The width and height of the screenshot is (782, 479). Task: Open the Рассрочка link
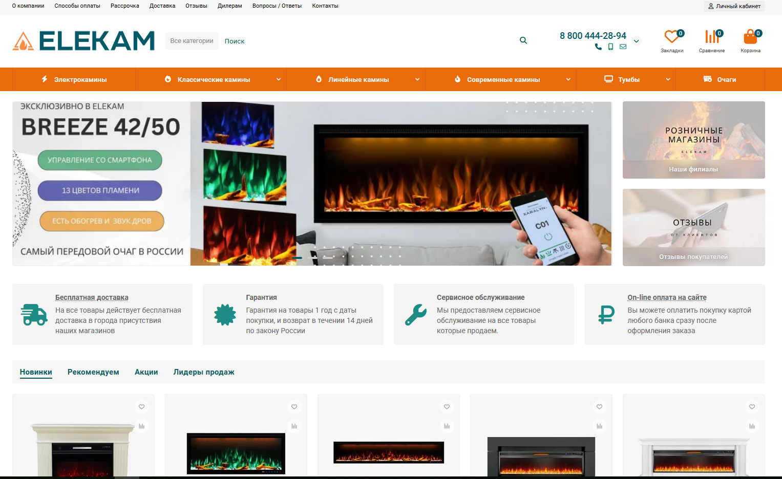click(x=125, y=6)
